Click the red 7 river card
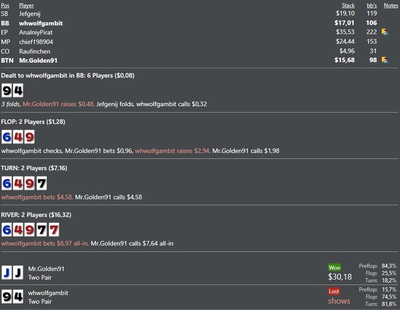 pos(54,230)
